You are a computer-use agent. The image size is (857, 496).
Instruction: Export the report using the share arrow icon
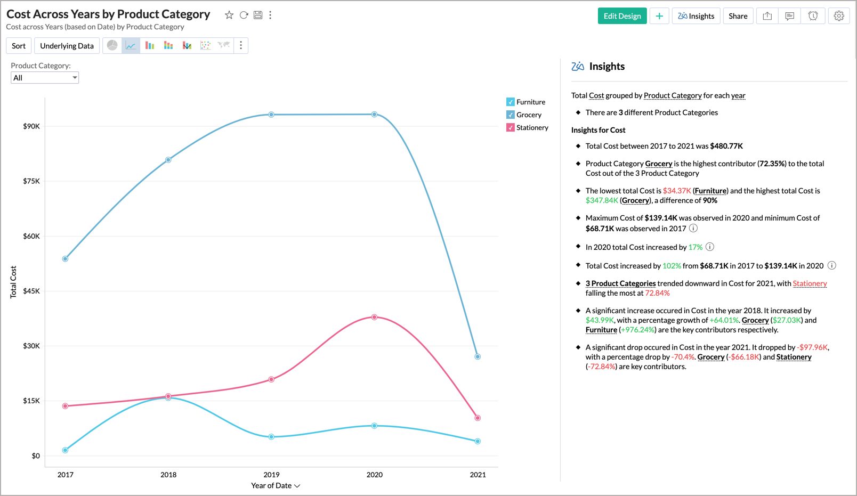pyautogui.click(x=767, y=16)
